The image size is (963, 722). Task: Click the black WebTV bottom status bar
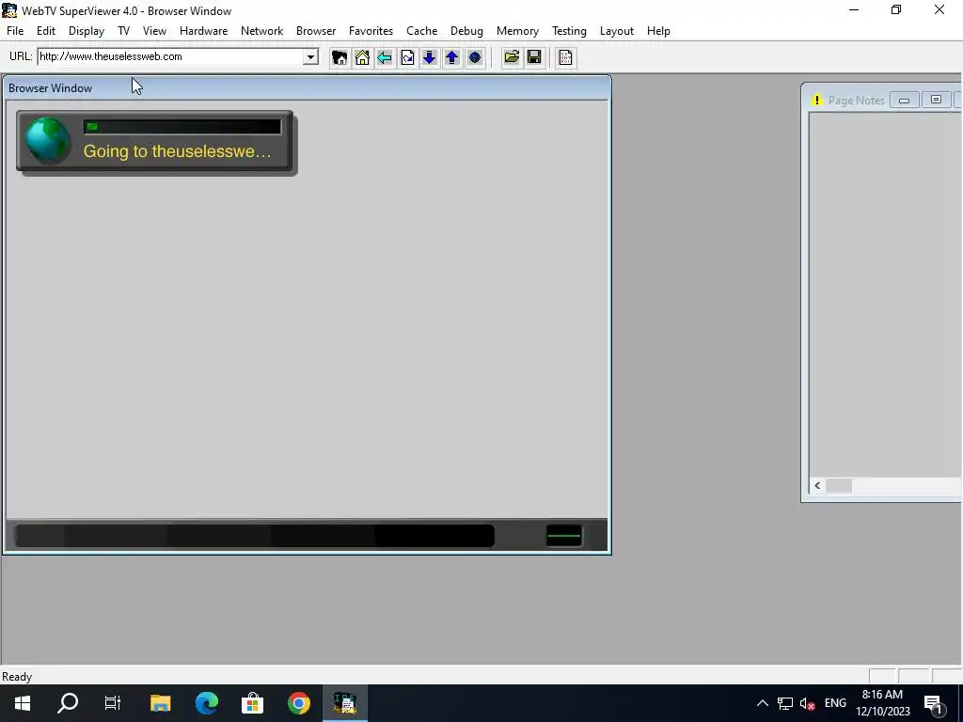pyautogui.click(x=254, y=535)
